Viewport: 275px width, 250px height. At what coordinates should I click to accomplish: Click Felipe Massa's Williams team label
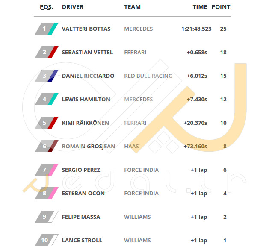137,217
